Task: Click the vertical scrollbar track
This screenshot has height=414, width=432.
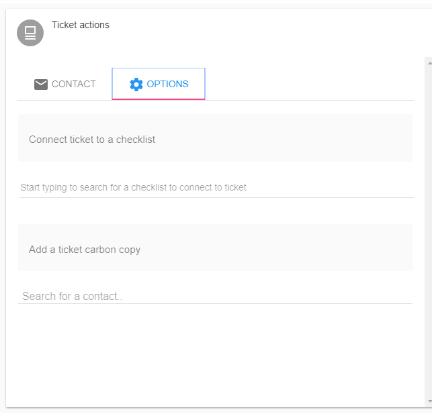Action: click(x=429, y=232)
